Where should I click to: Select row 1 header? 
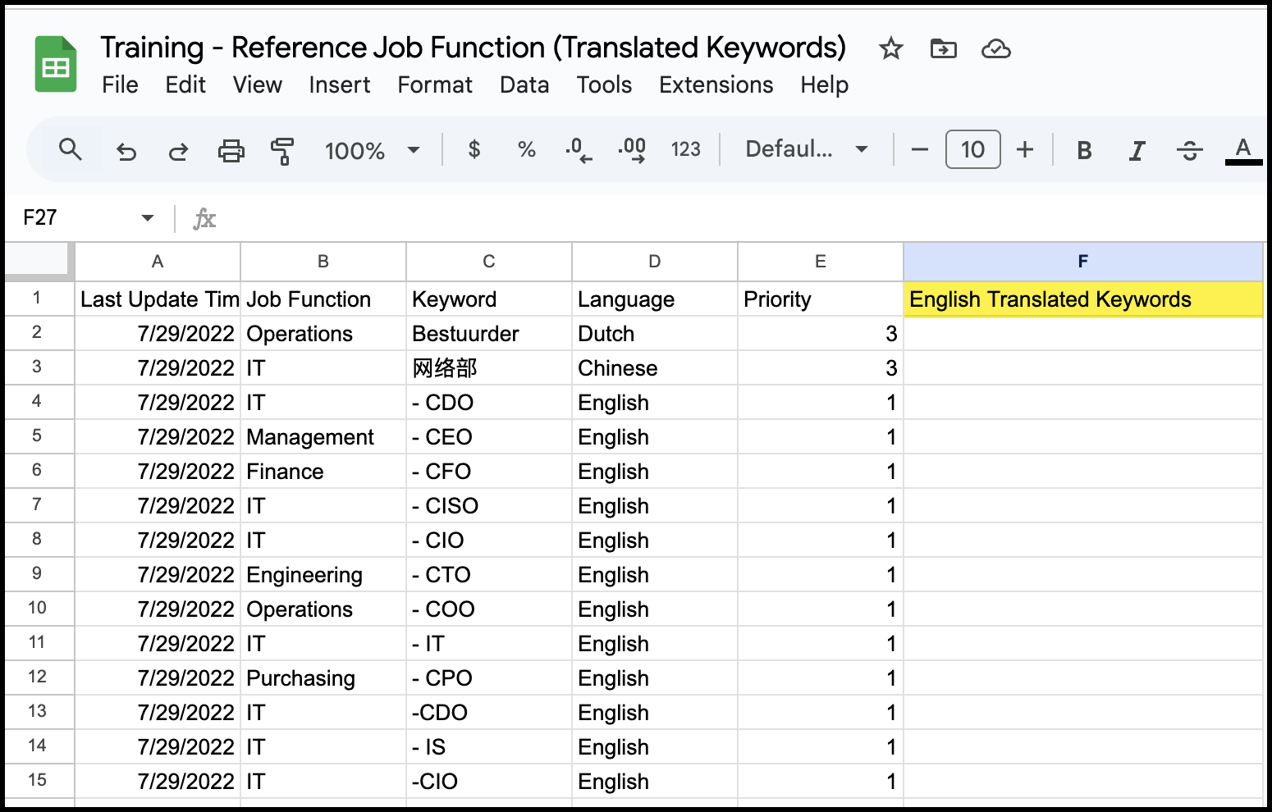click(38, 299)
